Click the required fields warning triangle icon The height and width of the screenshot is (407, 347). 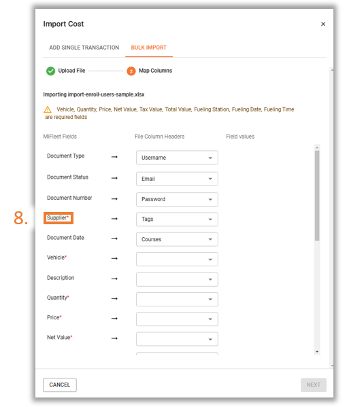tap(48, 109)
